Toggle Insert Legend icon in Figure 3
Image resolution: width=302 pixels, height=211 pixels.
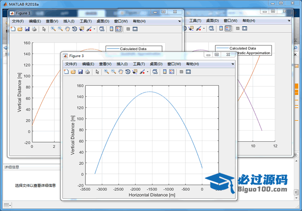[x=171, y=72]
